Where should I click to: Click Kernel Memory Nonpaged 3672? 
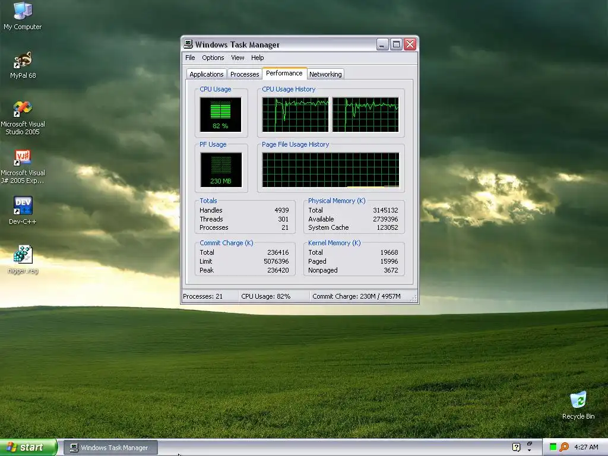tap(391, 270)
